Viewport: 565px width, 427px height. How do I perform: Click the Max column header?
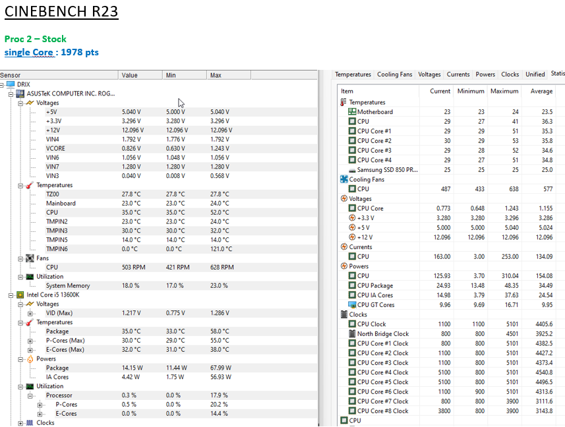[229, 75]
